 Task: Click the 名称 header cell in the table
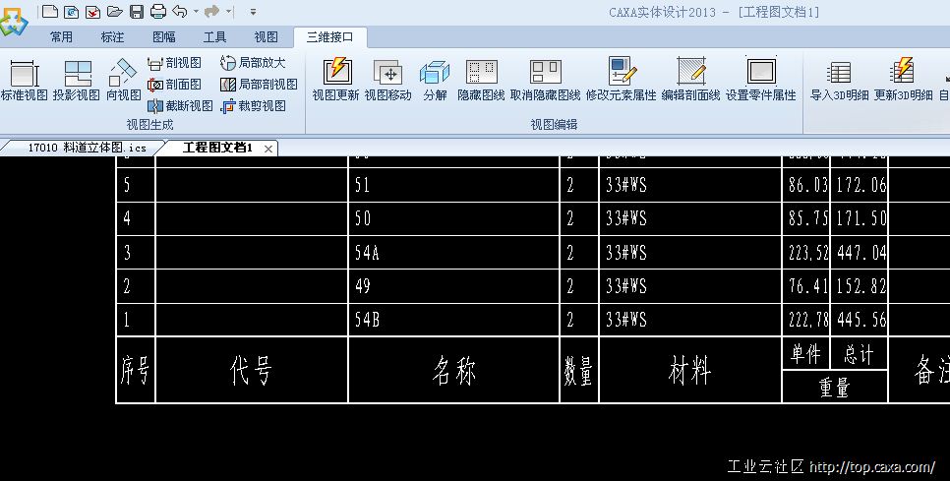coord(453,370)
